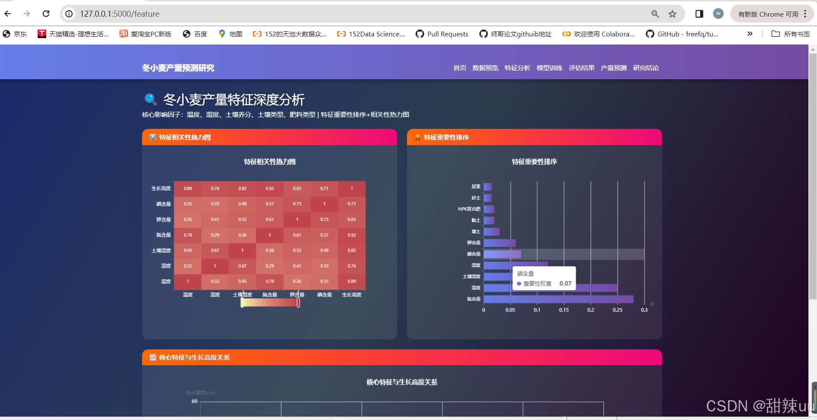817x420 pixels.
Task: Click the heatmap color gradient bar
Action: (x=270, y=303)
